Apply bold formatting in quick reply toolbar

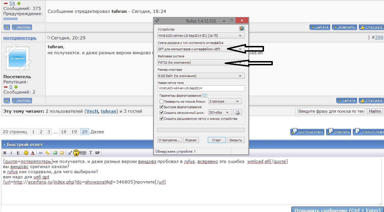[5, 153]
